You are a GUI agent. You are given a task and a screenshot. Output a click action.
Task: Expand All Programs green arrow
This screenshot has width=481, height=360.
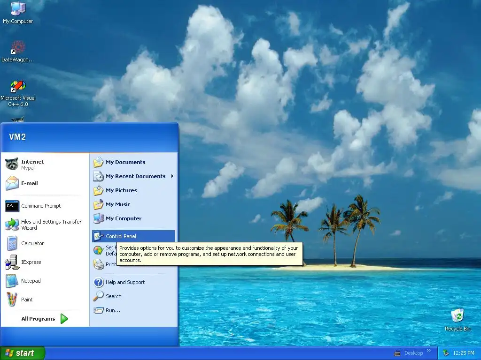click(64, 319)
